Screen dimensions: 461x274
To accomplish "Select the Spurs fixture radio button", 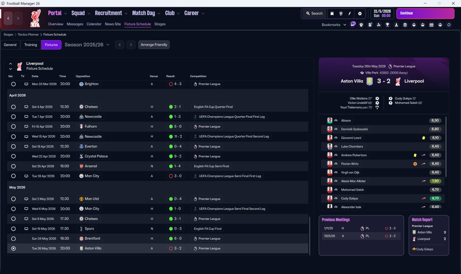I will point(13,229).
